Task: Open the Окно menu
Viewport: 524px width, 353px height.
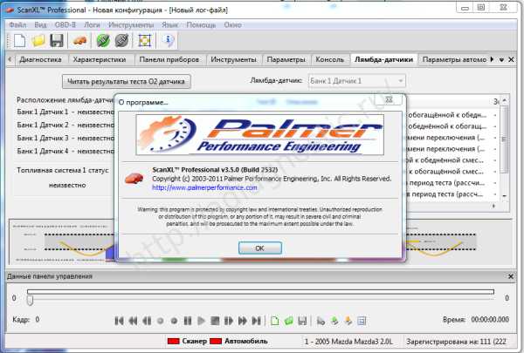Action: click(232, 24)
